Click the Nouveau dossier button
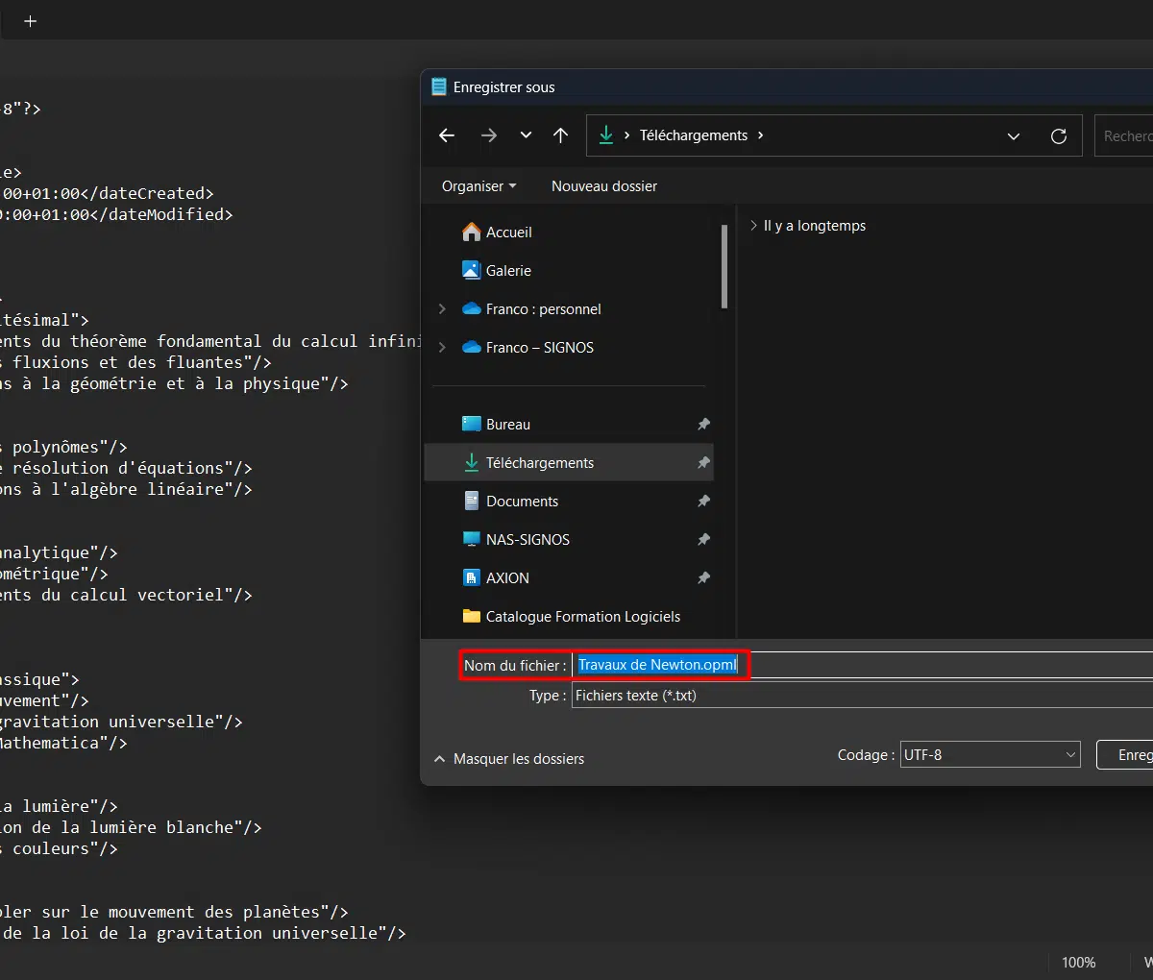1153x980 pixels. pos(604,186)
